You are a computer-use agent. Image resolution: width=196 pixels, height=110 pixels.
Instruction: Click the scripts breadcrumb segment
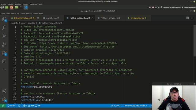click(x=15, y=23)
